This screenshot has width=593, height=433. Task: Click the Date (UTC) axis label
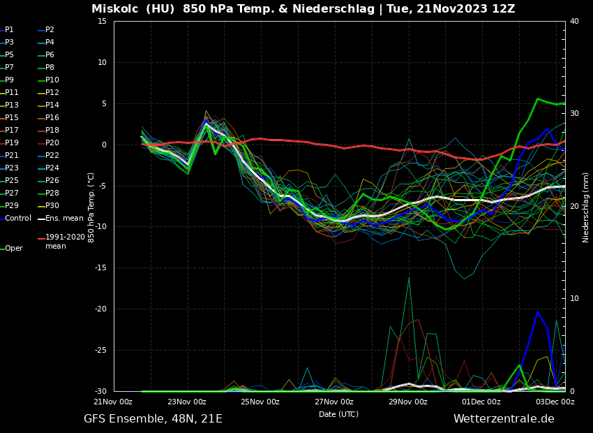tap(338, 414)
